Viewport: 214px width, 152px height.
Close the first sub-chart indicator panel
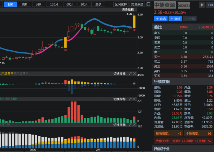click(134, 74)
